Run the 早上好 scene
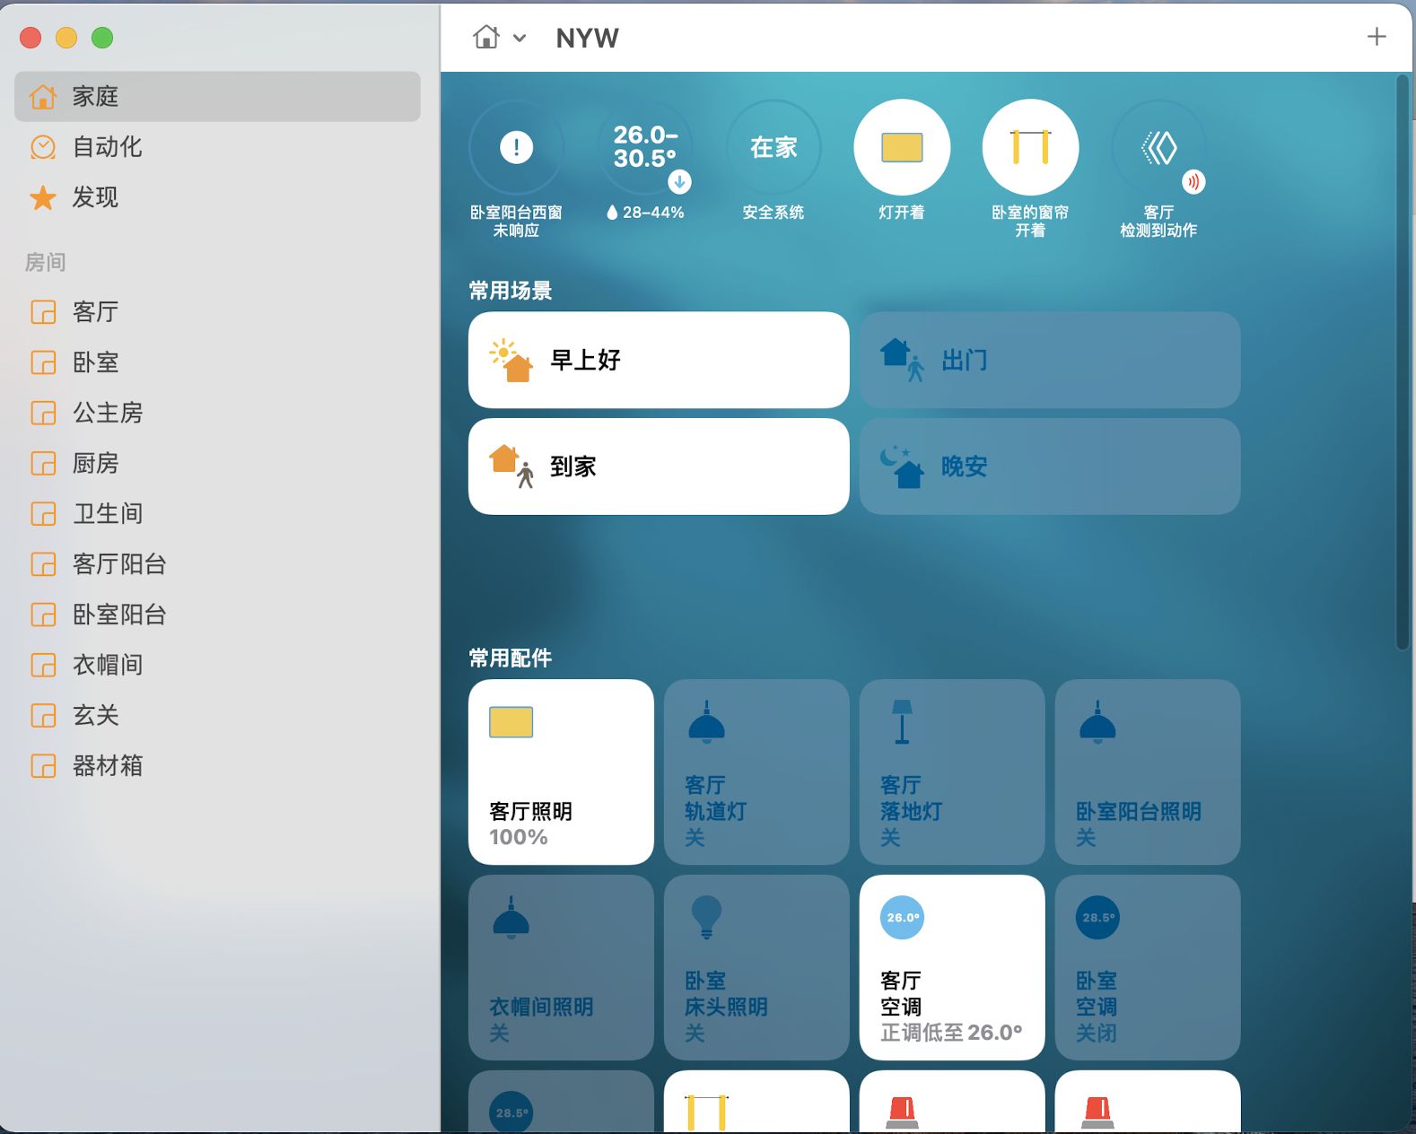 659,360
